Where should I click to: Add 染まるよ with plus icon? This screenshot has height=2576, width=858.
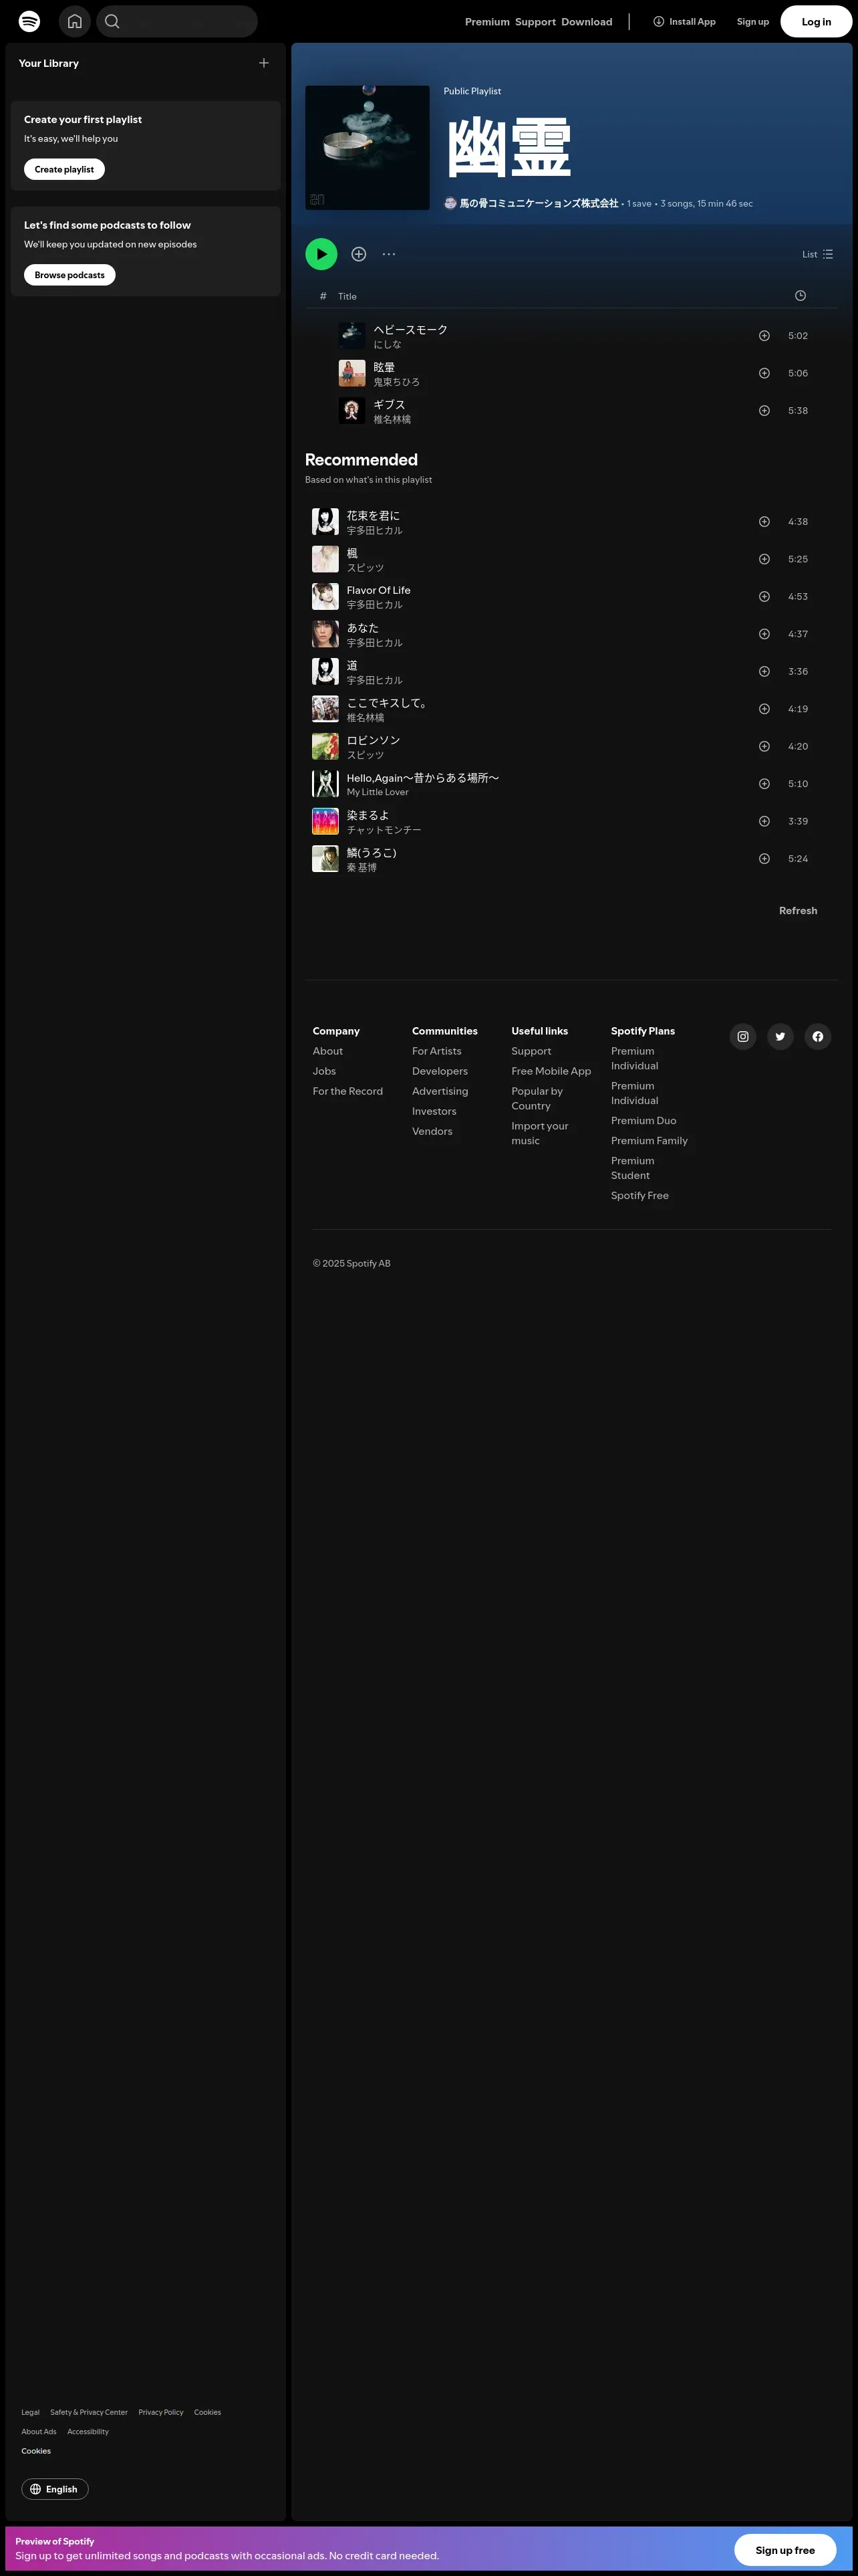tap(764, 822)
